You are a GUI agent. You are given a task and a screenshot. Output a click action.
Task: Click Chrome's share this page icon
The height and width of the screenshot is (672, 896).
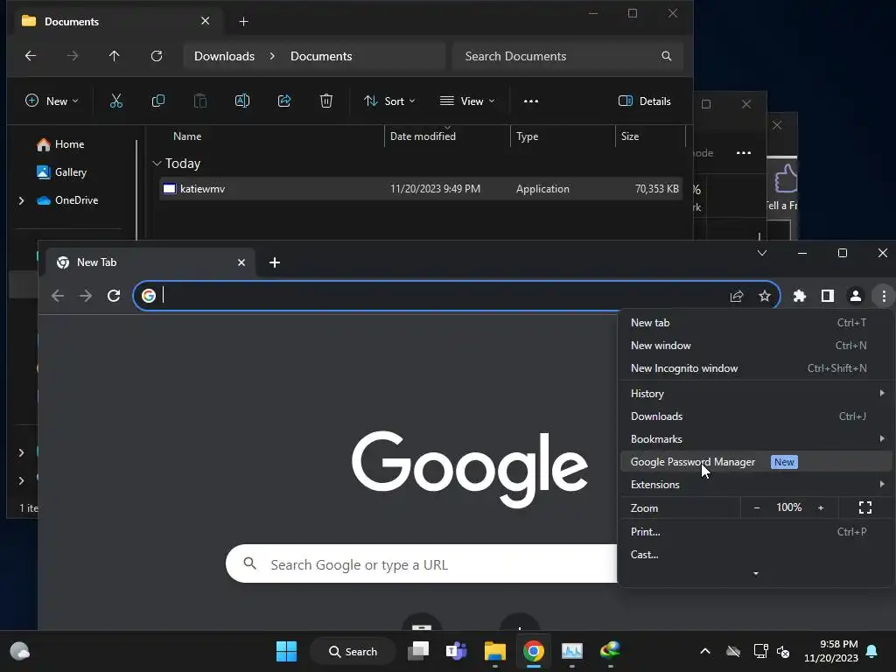[x=737, y=296]
